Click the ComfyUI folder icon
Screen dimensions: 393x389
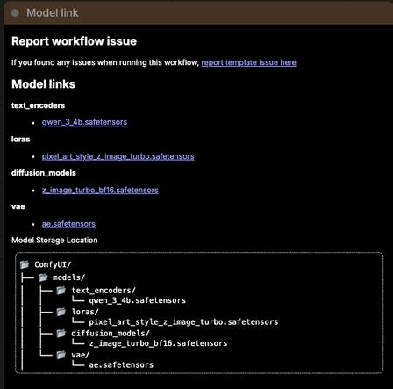coord(25,264)
